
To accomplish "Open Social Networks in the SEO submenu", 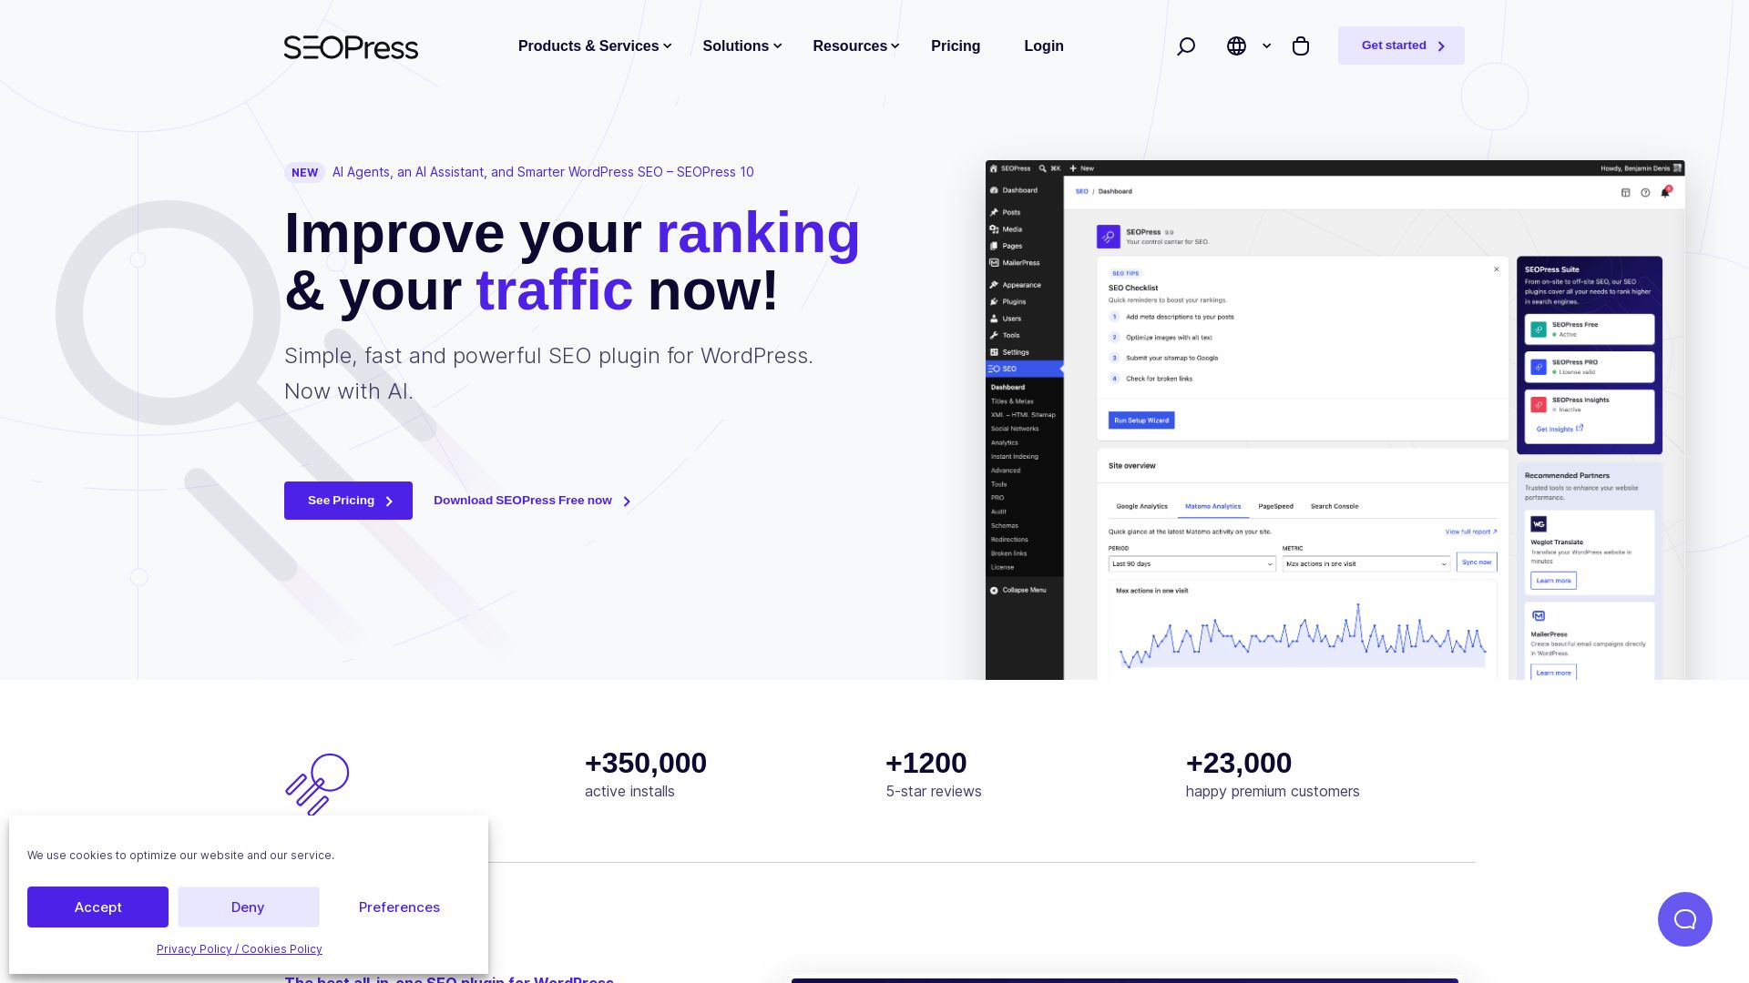I will (1015, 429).
